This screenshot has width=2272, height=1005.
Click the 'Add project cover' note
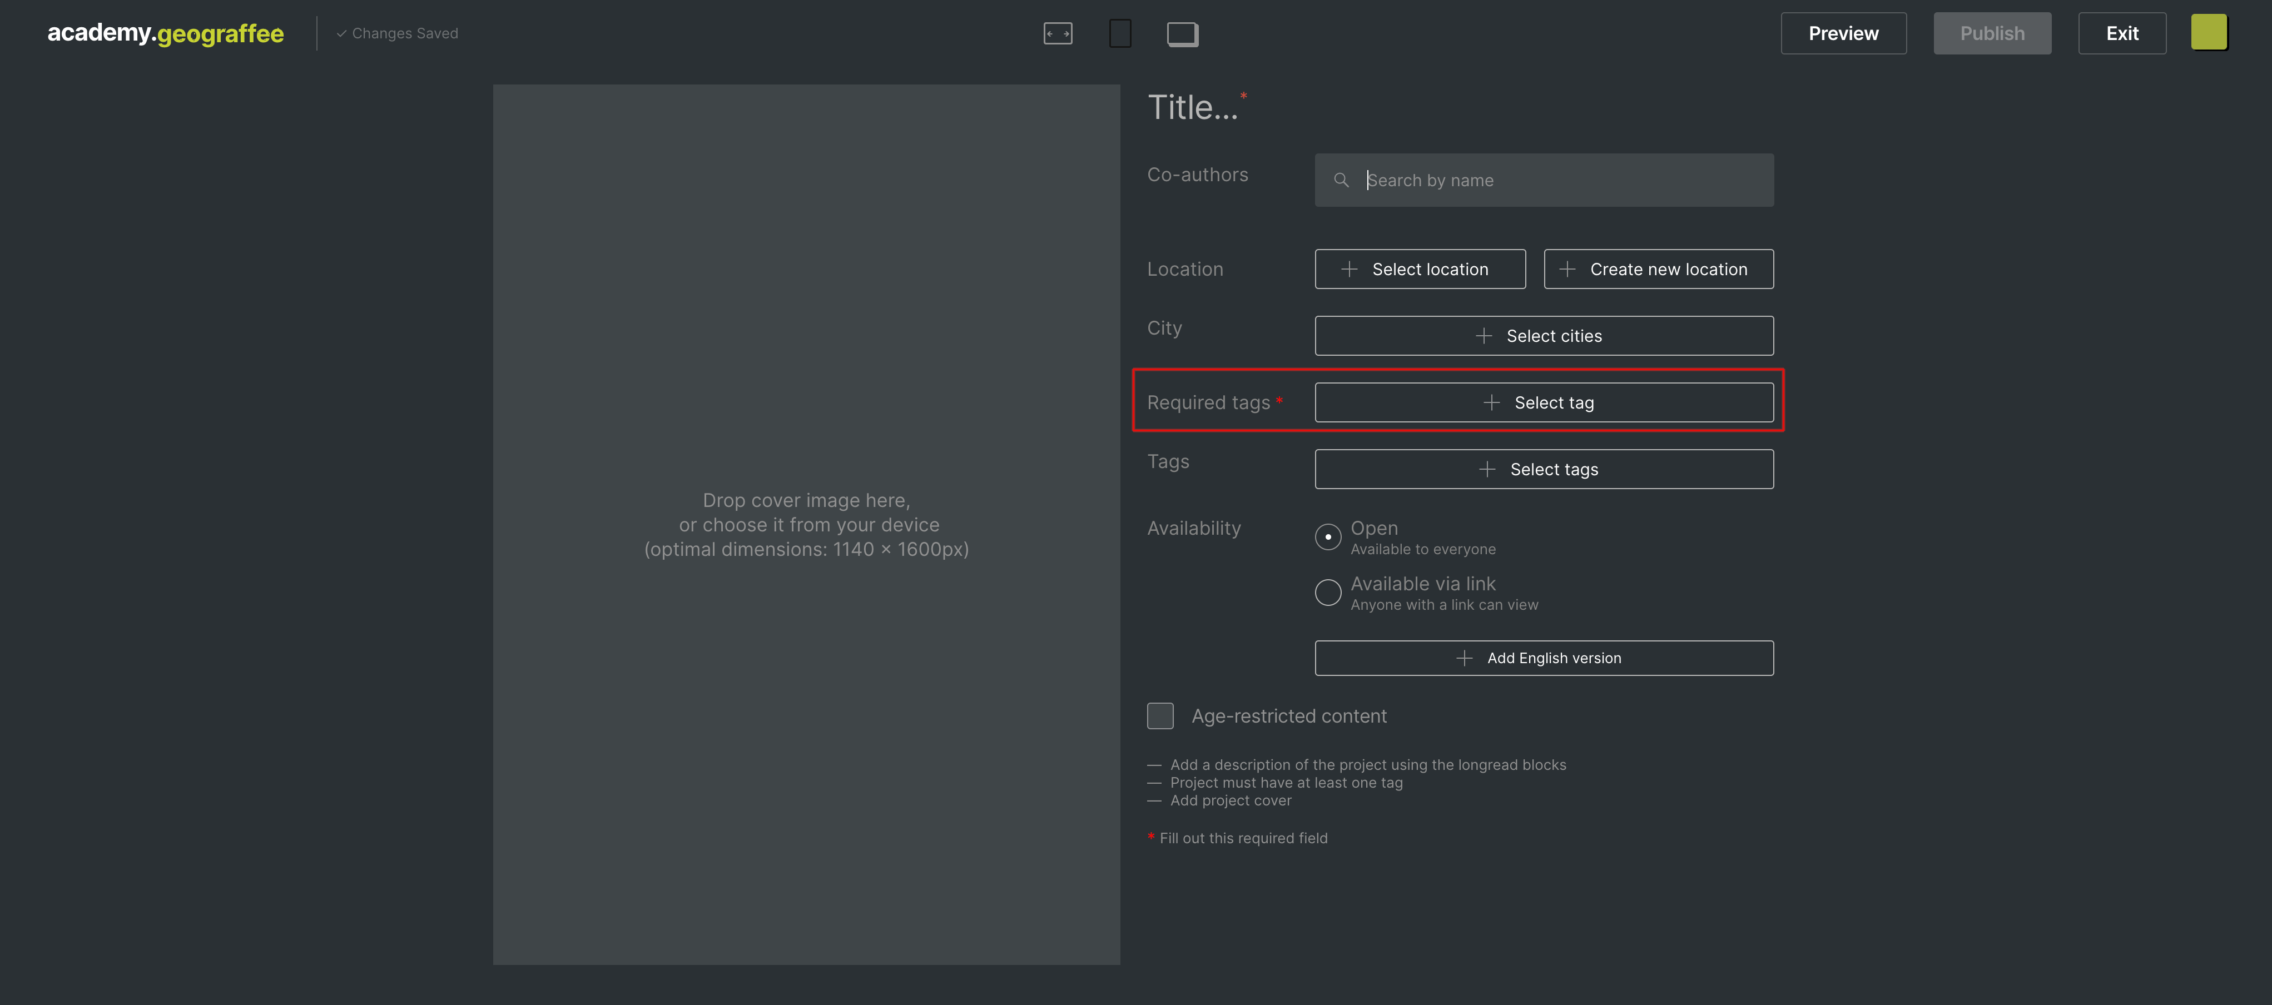(1231, 800)
